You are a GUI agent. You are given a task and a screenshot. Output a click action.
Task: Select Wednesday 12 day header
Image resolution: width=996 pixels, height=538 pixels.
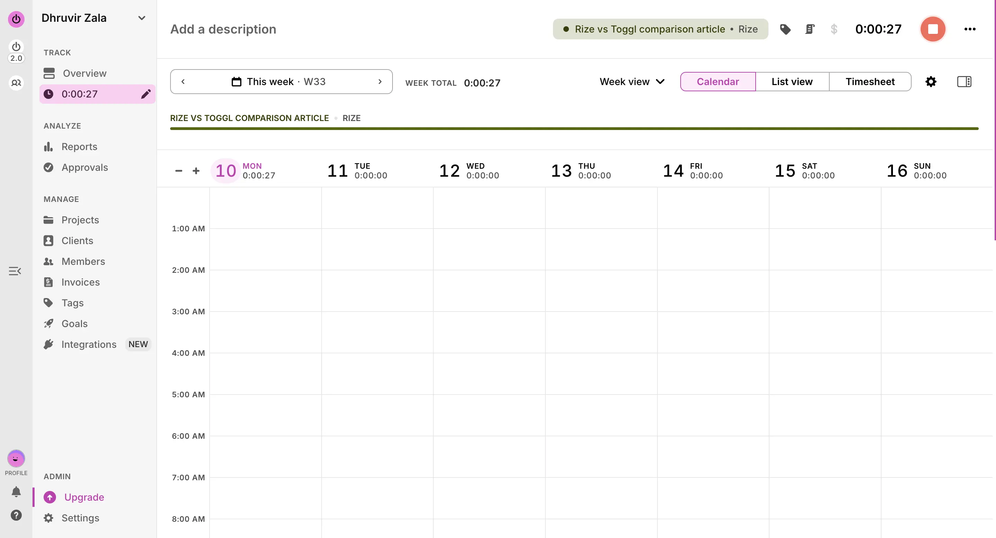(x=469, y=170)
